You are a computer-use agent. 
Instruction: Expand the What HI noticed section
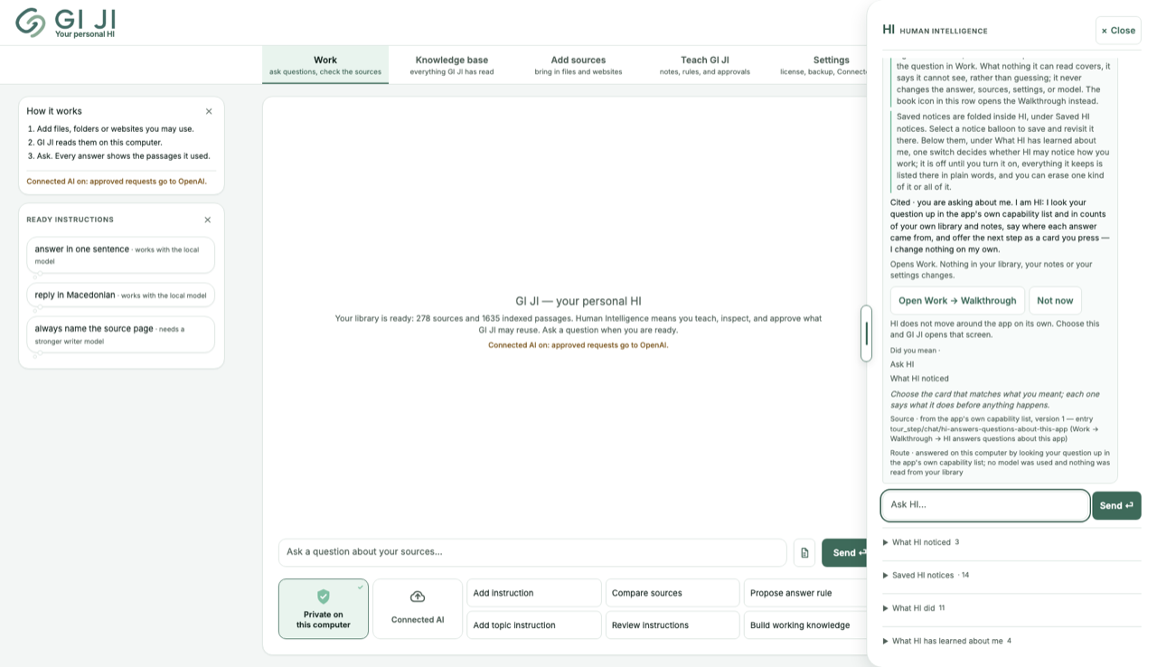pyautogui.click(x=1011, y=542)
